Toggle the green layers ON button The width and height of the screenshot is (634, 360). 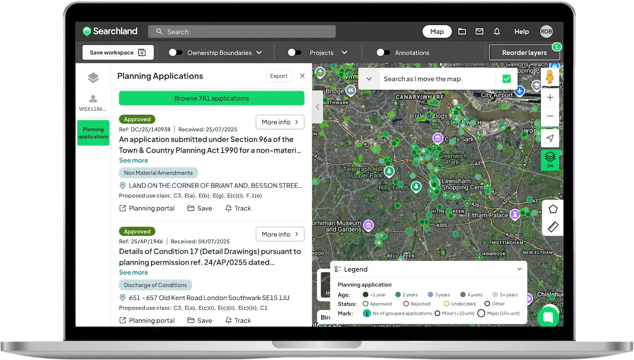(550, 159)
